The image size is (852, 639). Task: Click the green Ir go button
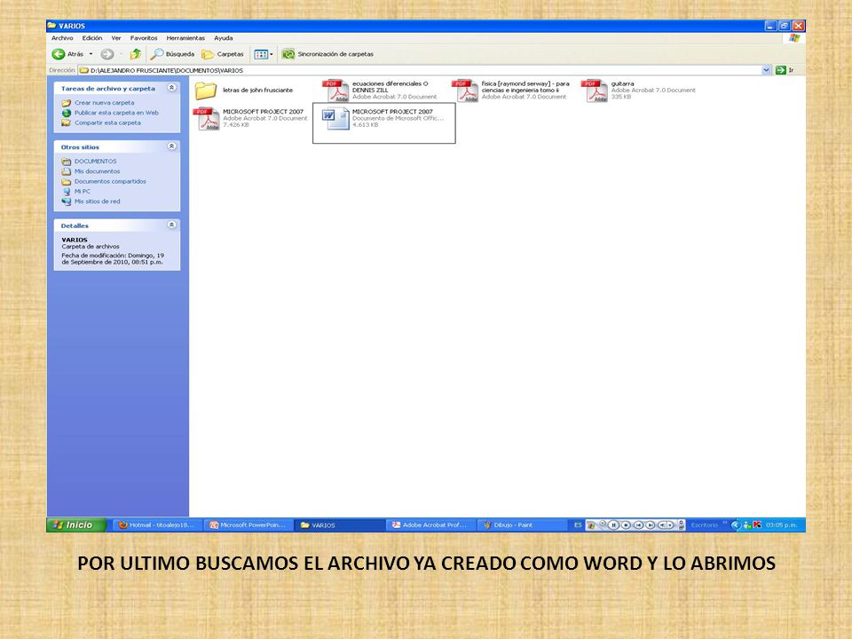pos(785,70)
